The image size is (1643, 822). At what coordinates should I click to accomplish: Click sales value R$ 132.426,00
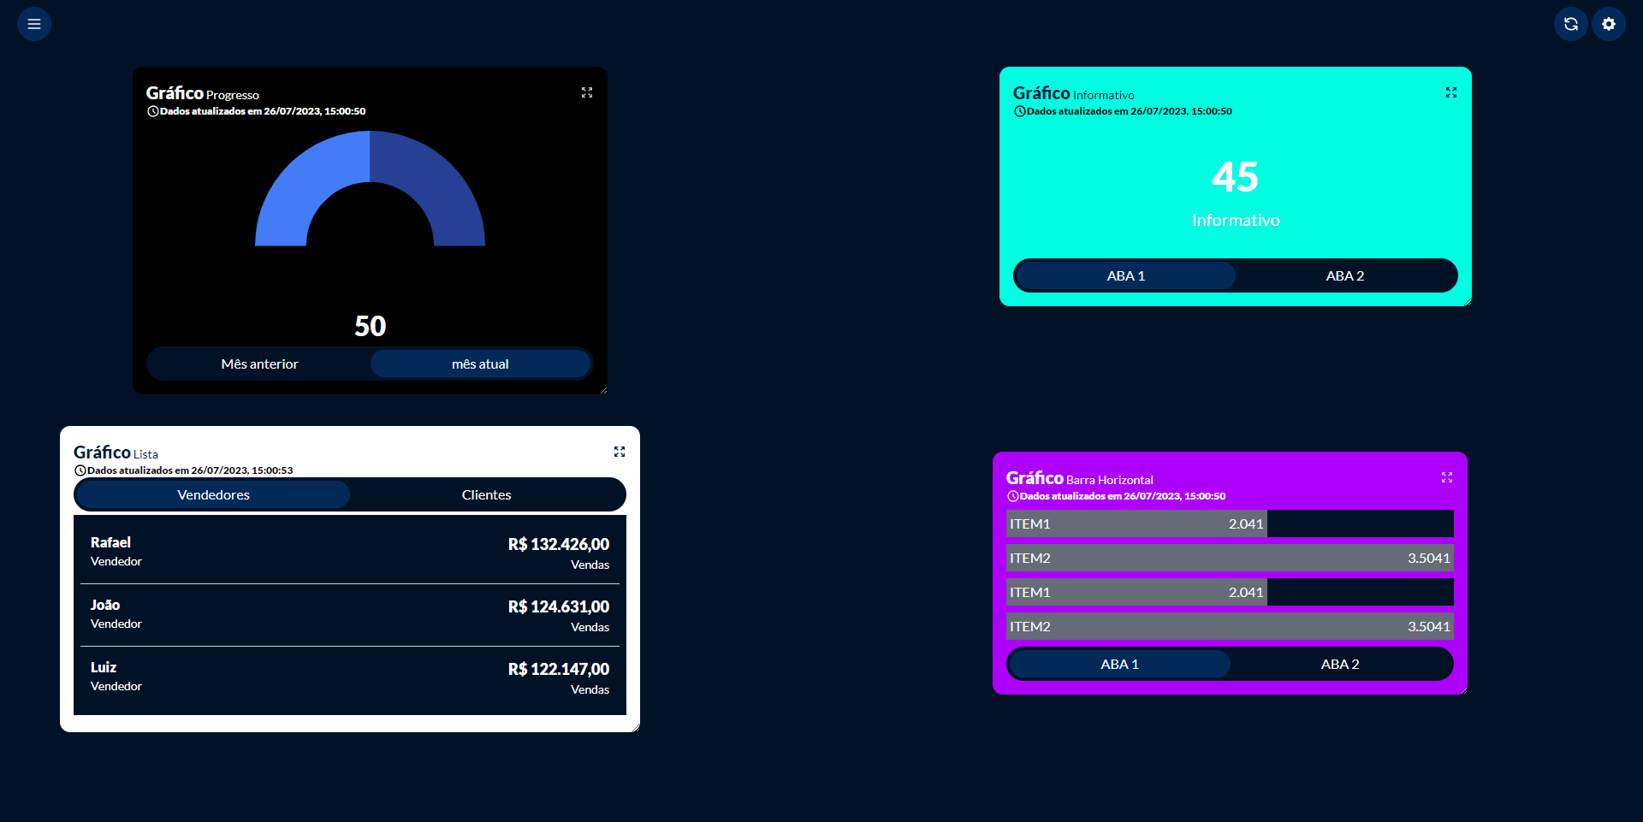coord(559,544)
